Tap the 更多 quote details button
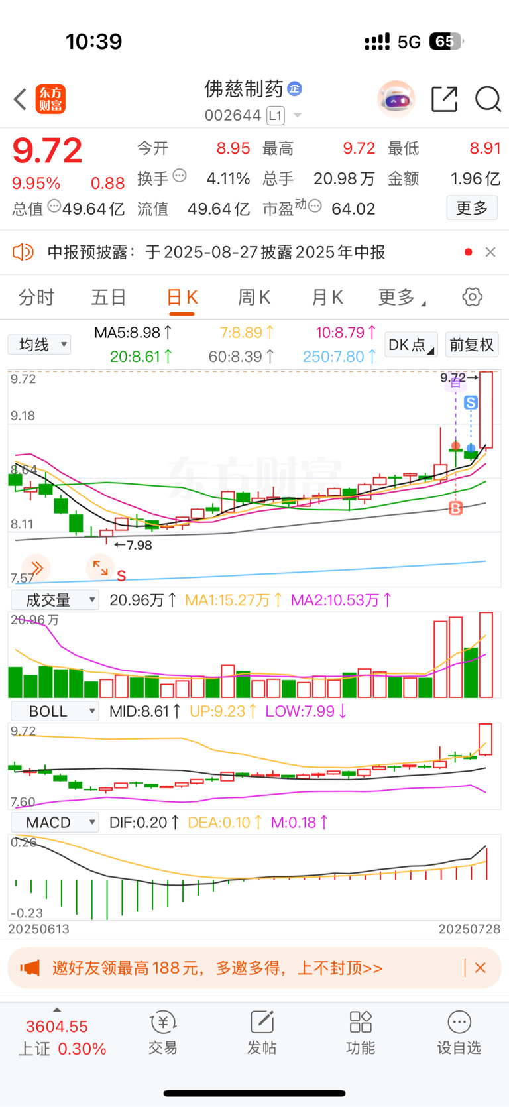 [472, 208]
